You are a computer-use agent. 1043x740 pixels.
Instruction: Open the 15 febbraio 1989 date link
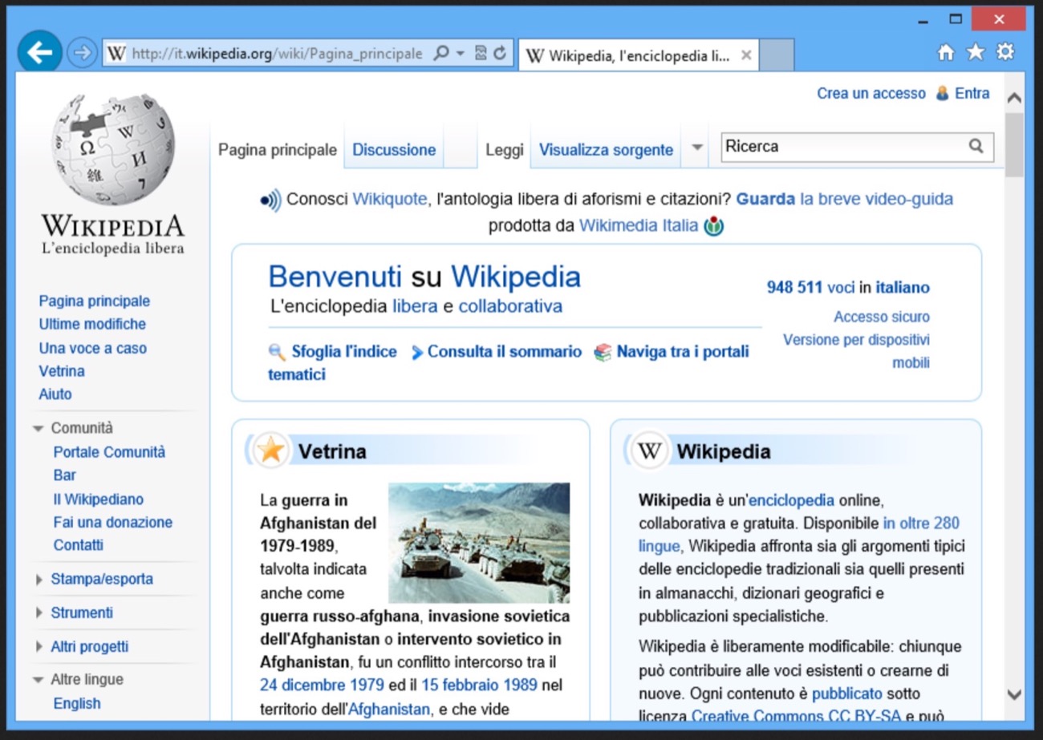[x=479, y=686]
